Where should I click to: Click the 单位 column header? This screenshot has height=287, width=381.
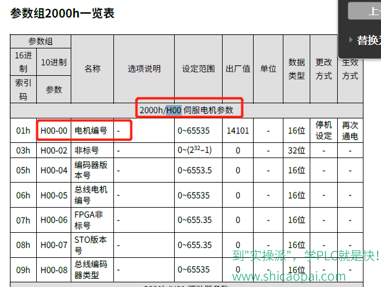(268, 69)
